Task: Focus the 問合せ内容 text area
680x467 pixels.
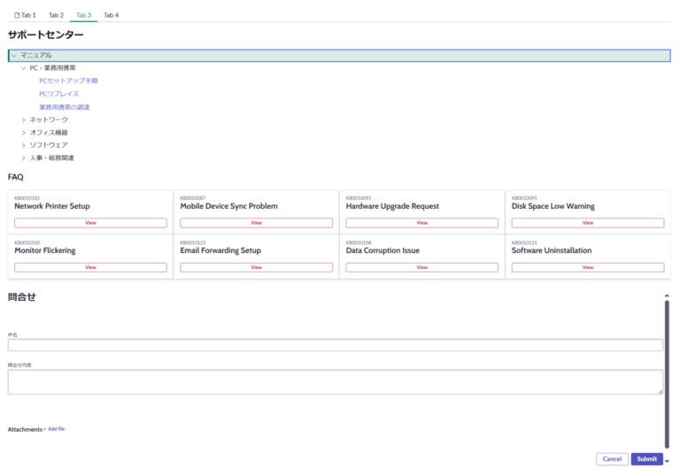Action: click(x=336, y=382)
